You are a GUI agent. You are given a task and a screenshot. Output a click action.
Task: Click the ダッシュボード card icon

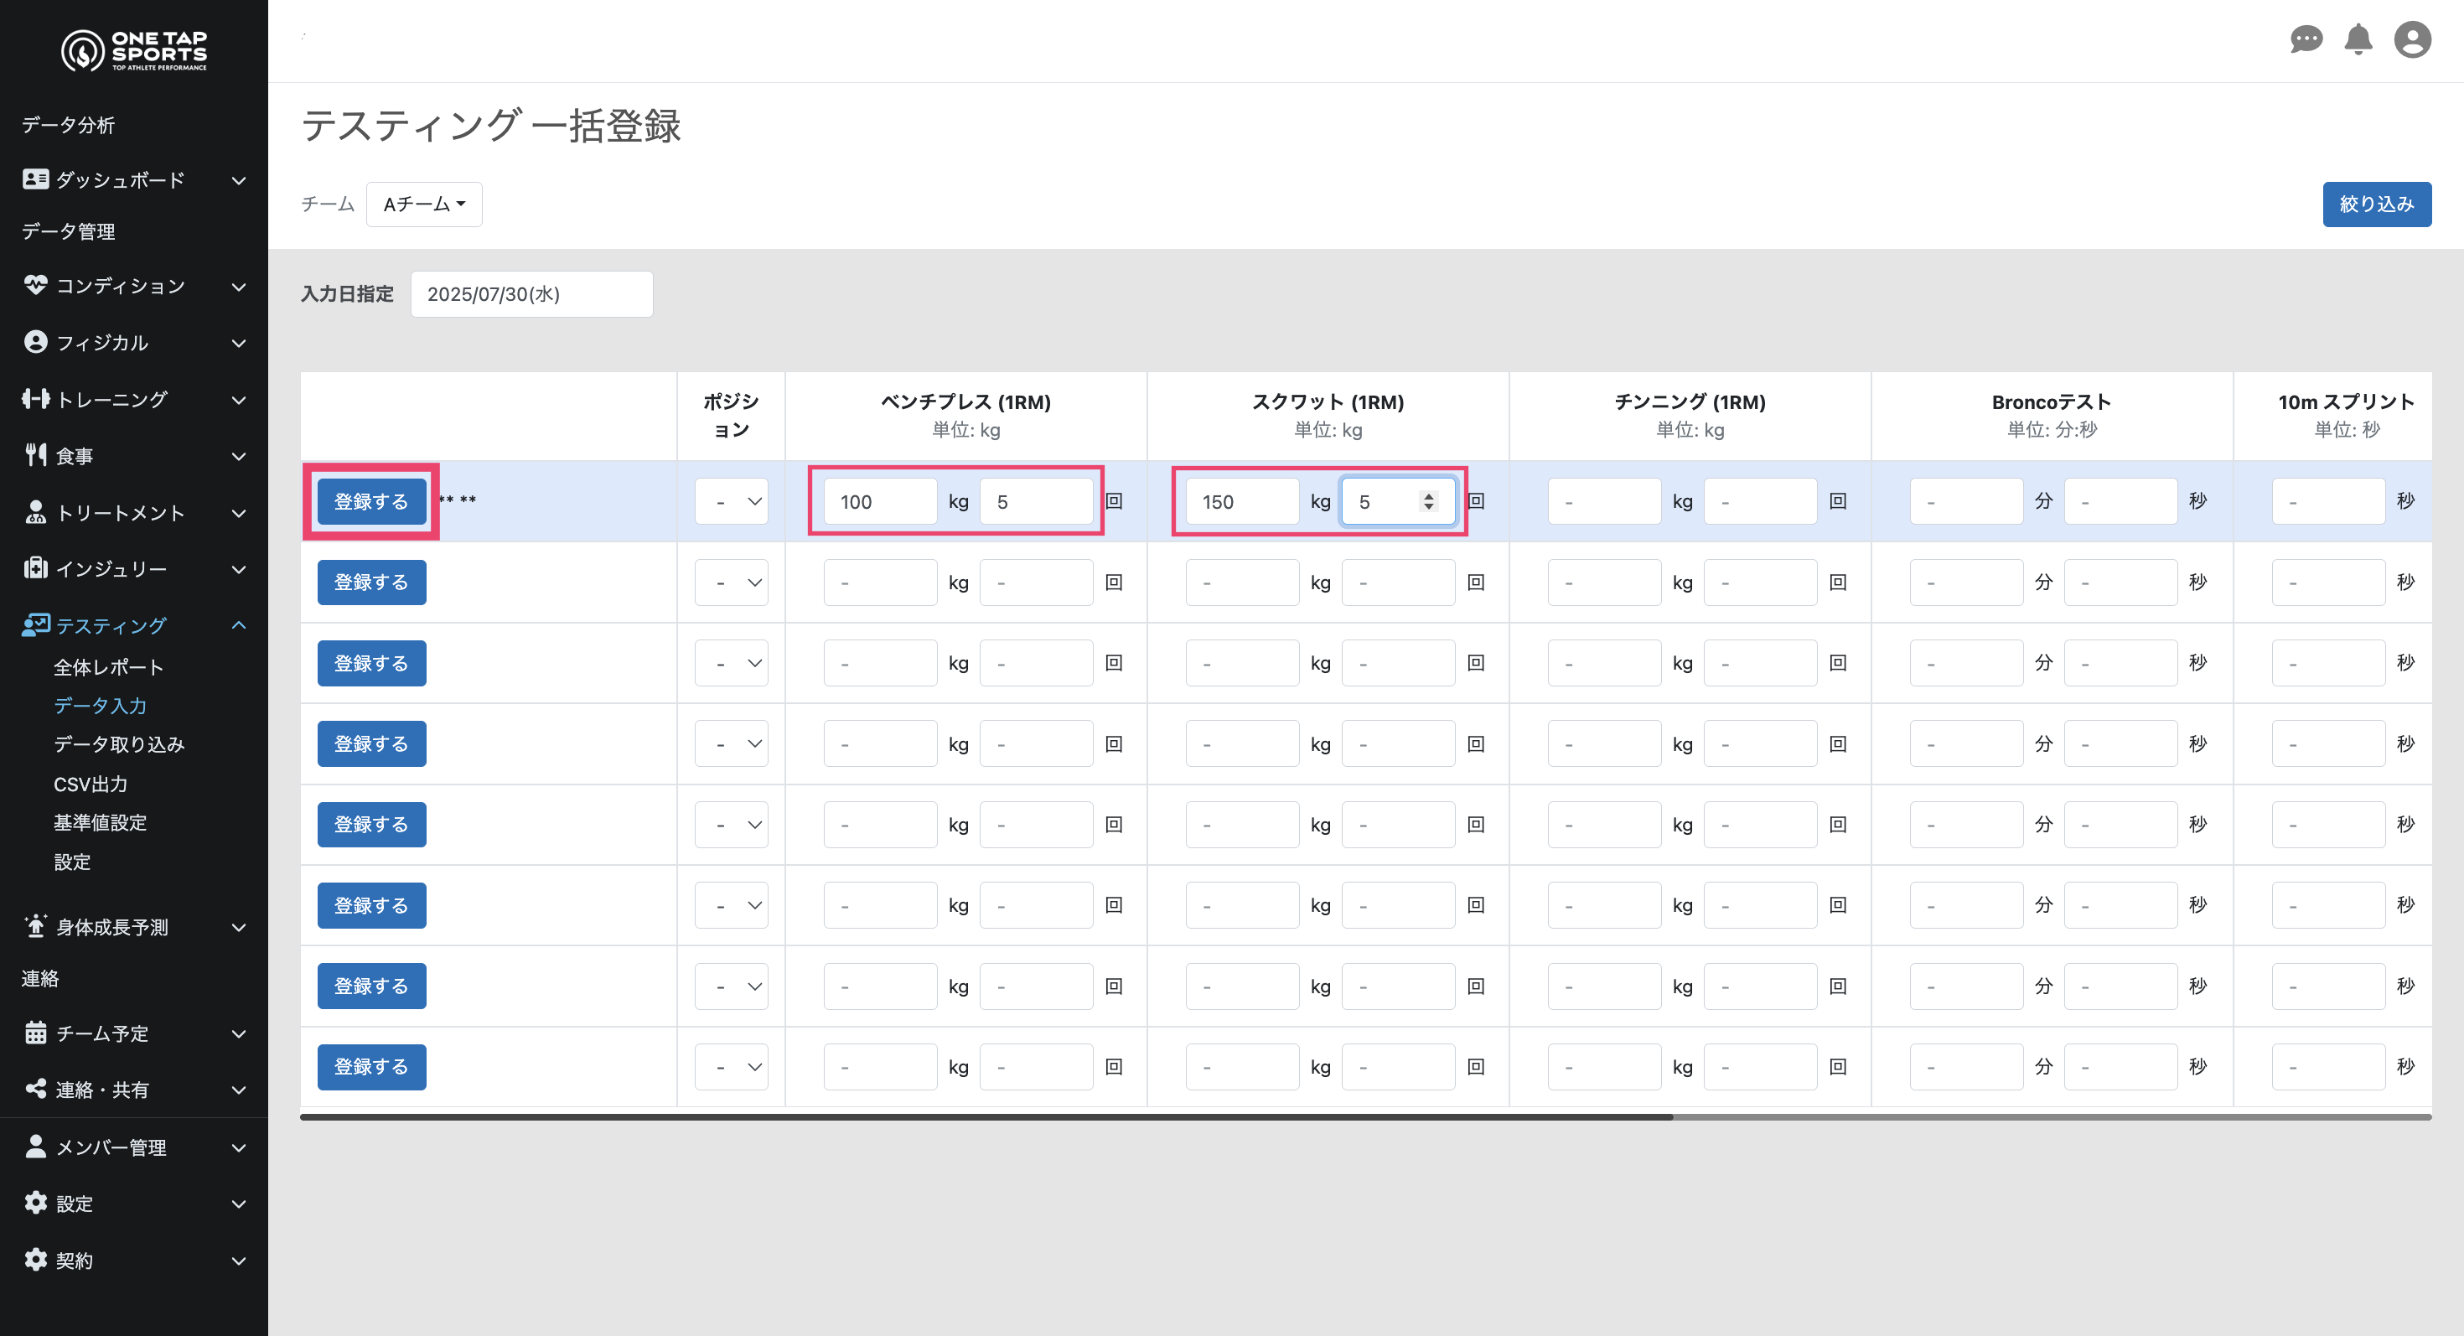click(x=35, y=179)
